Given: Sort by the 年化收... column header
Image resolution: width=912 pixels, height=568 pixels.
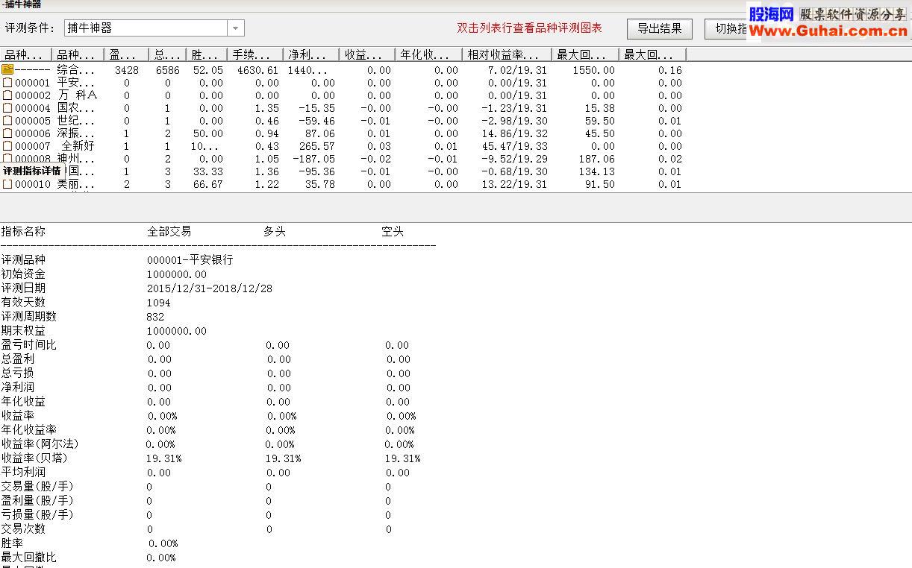Looking at the screenshot, I should click(x=429, y=54).
